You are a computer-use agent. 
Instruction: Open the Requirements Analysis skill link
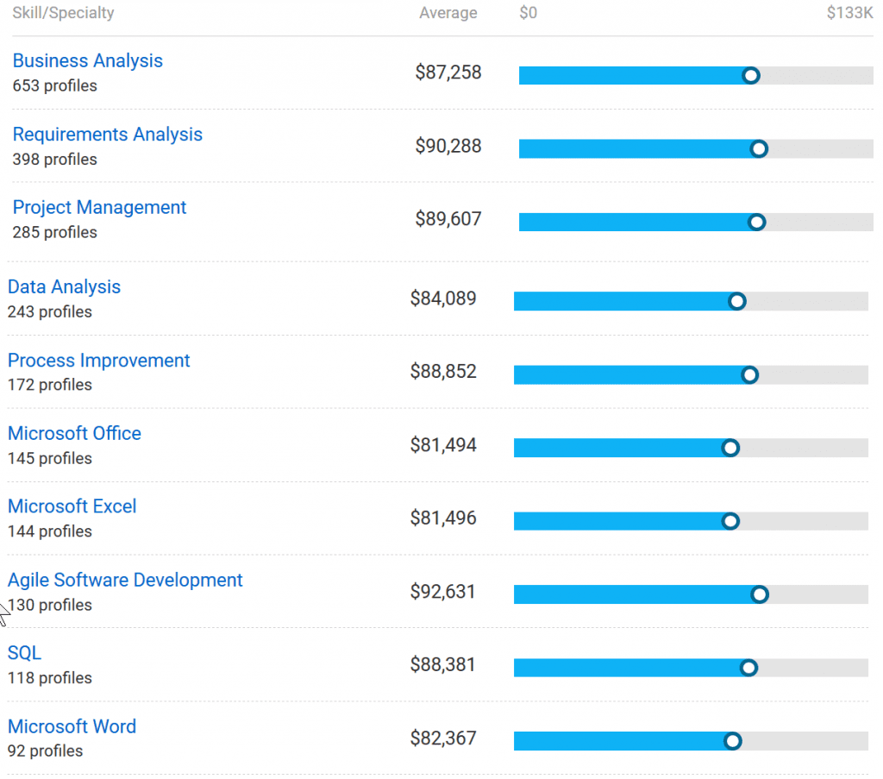pyautogui.click(x=107, y=135)
